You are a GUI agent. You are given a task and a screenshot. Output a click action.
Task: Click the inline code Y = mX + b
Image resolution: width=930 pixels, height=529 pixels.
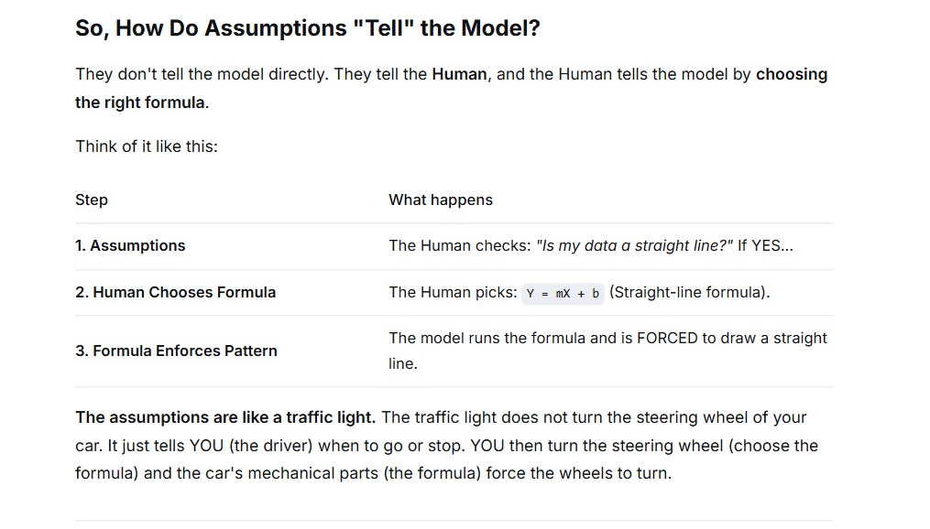click(563, 294)
